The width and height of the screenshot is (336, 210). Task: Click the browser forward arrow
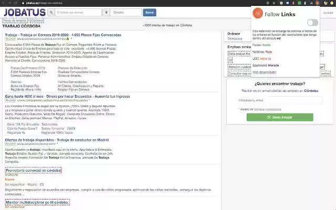tap(9, 3)
